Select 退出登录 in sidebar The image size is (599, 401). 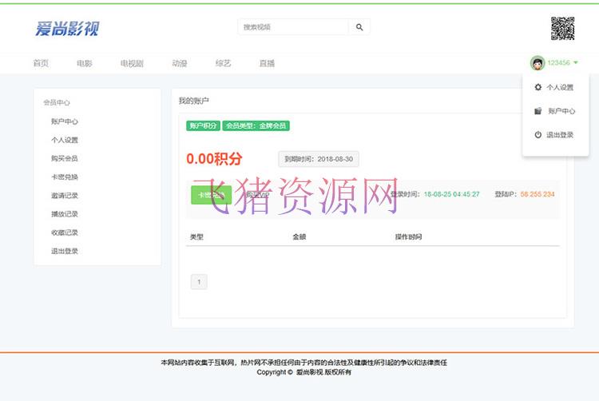click(65, 252)
